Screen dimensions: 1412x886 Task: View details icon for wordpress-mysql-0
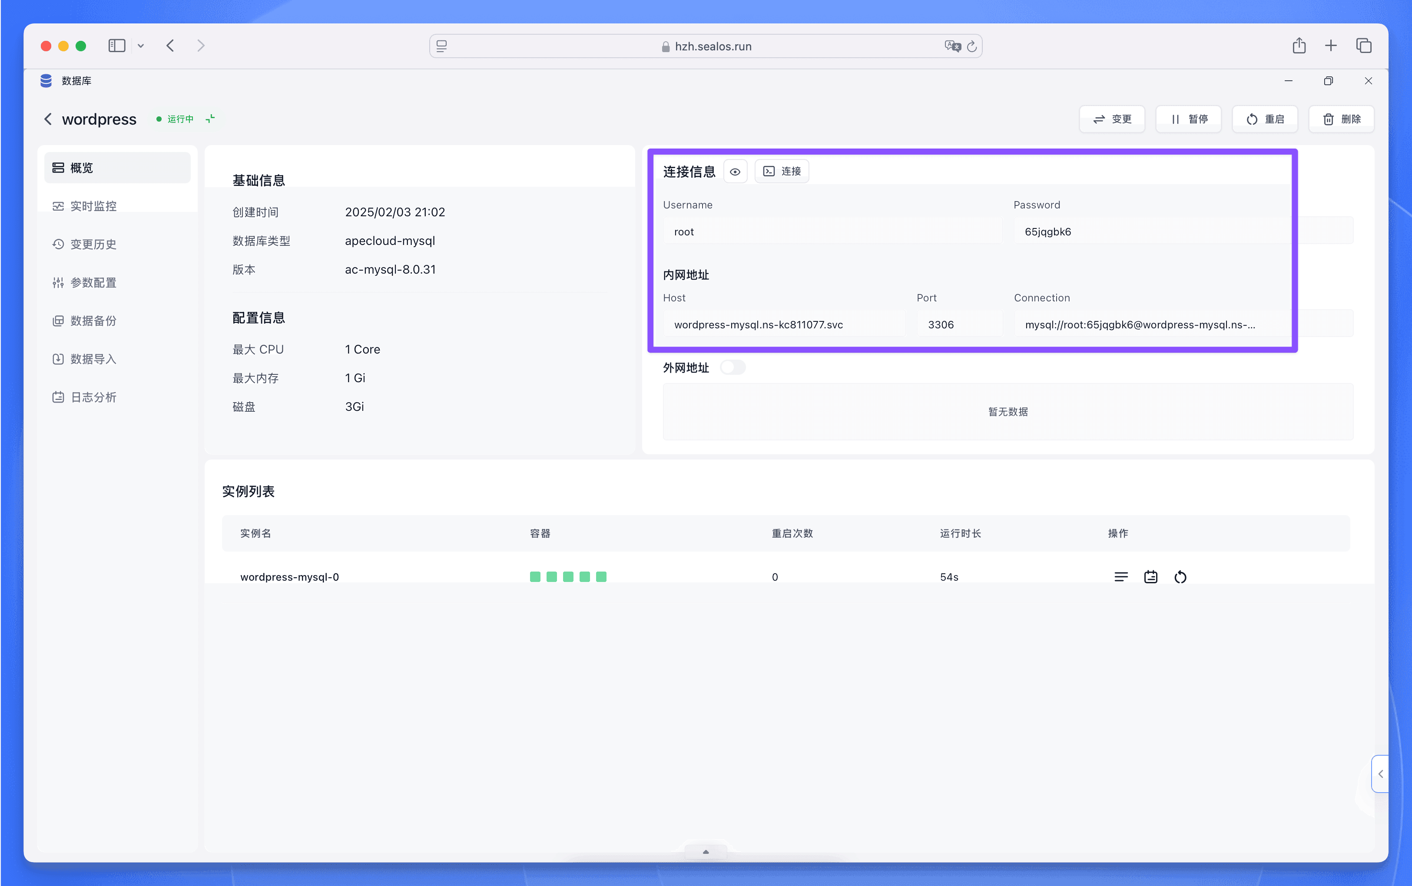tap(1120, 577)
